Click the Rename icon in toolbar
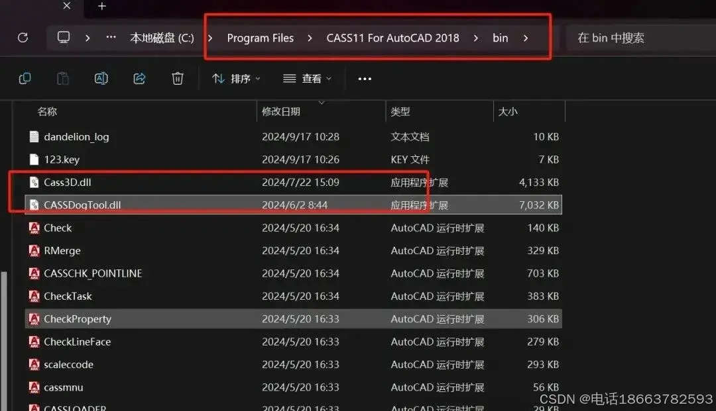 point(101,78)
